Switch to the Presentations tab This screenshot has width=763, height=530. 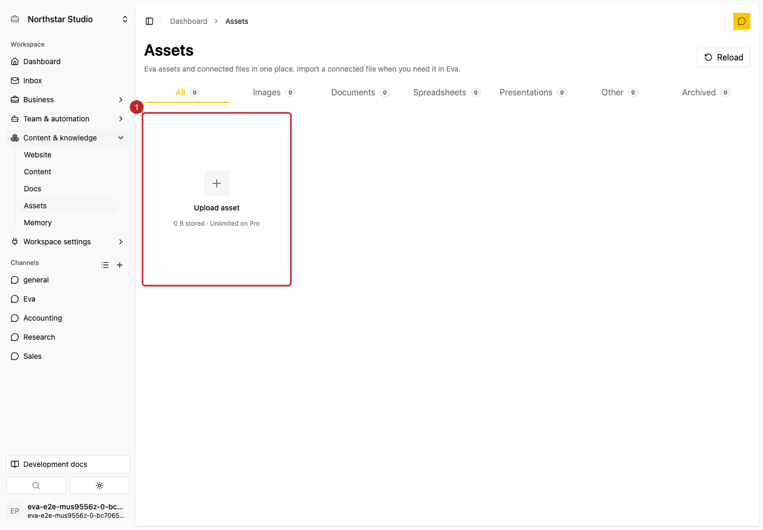[x=533, y=92]
